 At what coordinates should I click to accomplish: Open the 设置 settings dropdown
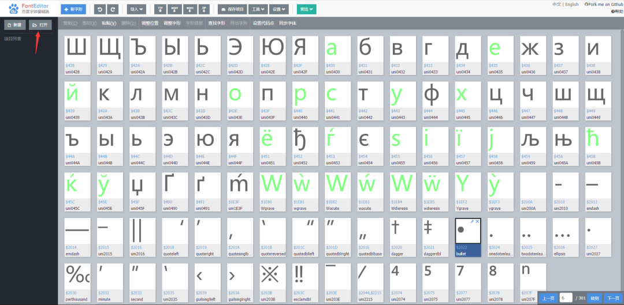(x=279, y=9)
